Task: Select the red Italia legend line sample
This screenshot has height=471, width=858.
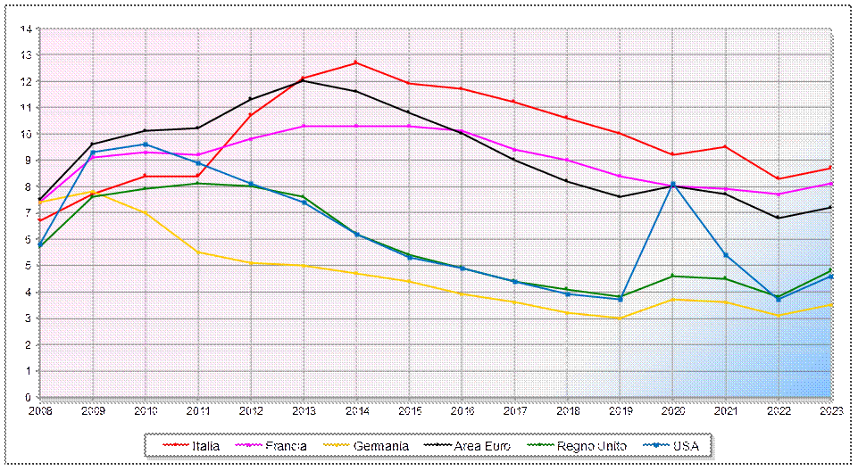Action: pyautogui.click(x=176, y=446)
